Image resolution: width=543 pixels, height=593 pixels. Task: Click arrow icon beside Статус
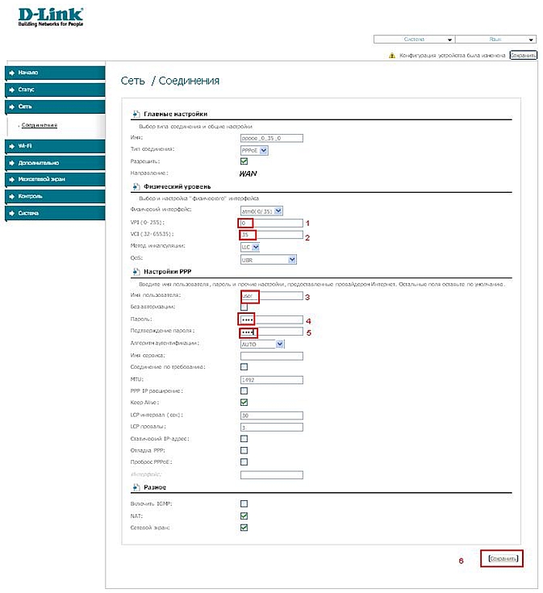point(12,90)
